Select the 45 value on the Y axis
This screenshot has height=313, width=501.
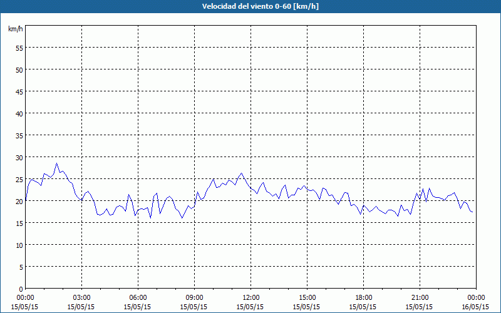point(19,93)
